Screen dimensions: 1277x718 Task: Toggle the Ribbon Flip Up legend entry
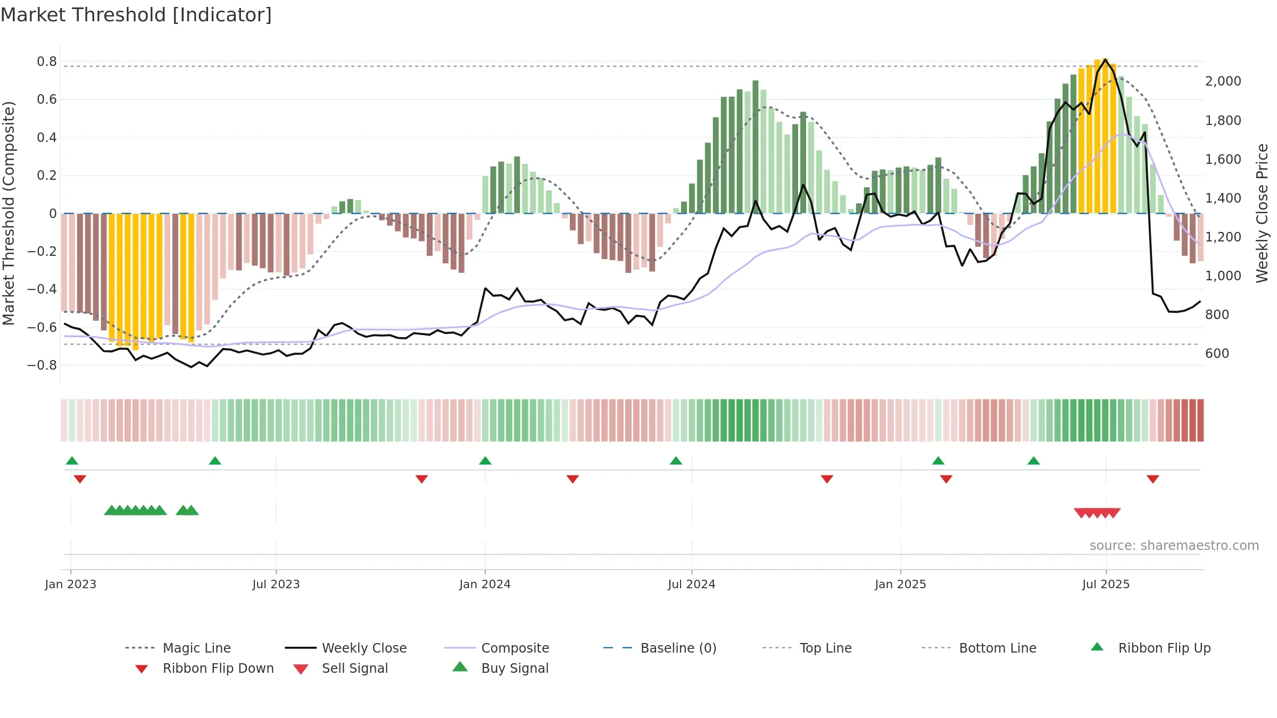pyautogui.click(x=1150, y=648)
